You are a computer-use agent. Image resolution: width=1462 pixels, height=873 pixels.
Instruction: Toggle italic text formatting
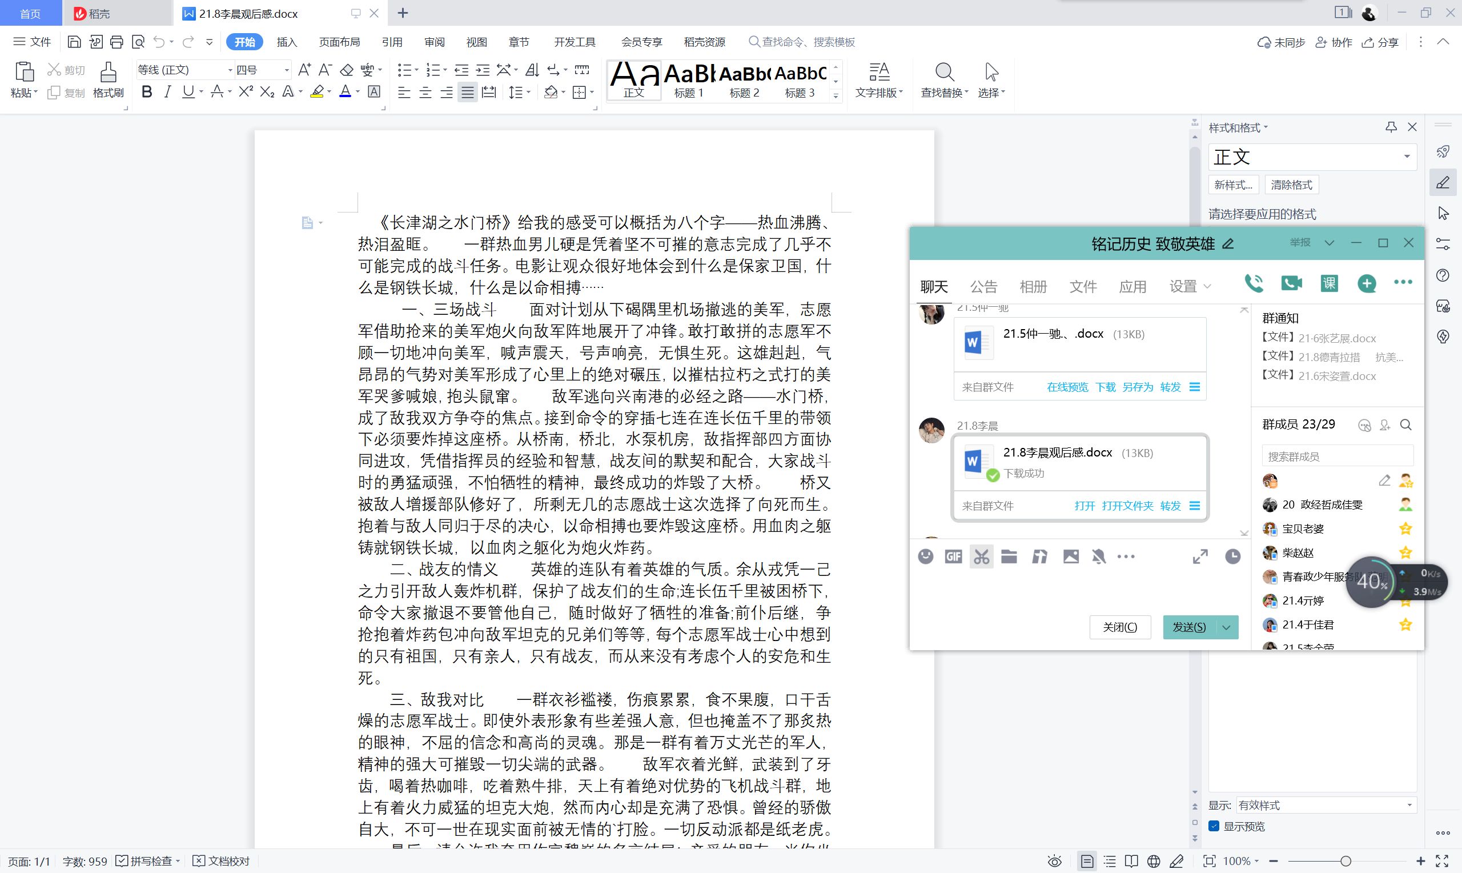(x=167, y=92)
